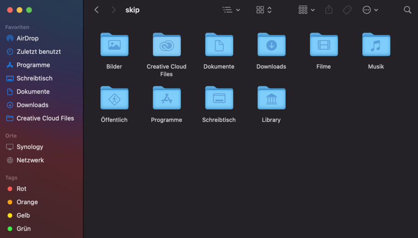Open Zuletzt benutzt in sidebar

(39, 51)
